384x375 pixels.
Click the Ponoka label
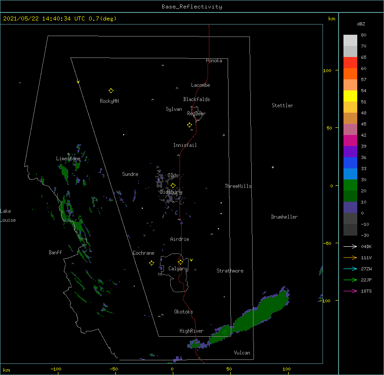point(214,61)
